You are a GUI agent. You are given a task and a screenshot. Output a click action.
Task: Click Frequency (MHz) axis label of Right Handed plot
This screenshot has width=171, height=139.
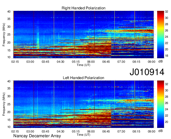coord(4,34)
